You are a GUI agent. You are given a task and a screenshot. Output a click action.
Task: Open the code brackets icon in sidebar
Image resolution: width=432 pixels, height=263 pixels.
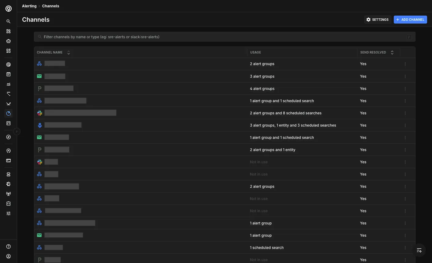point(9,204)
